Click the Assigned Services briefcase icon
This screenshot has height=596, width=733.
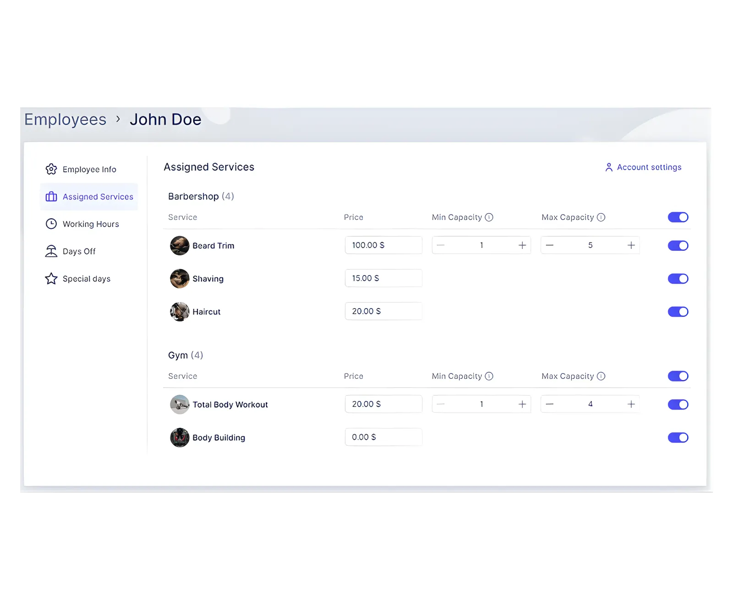pos(51,197)
